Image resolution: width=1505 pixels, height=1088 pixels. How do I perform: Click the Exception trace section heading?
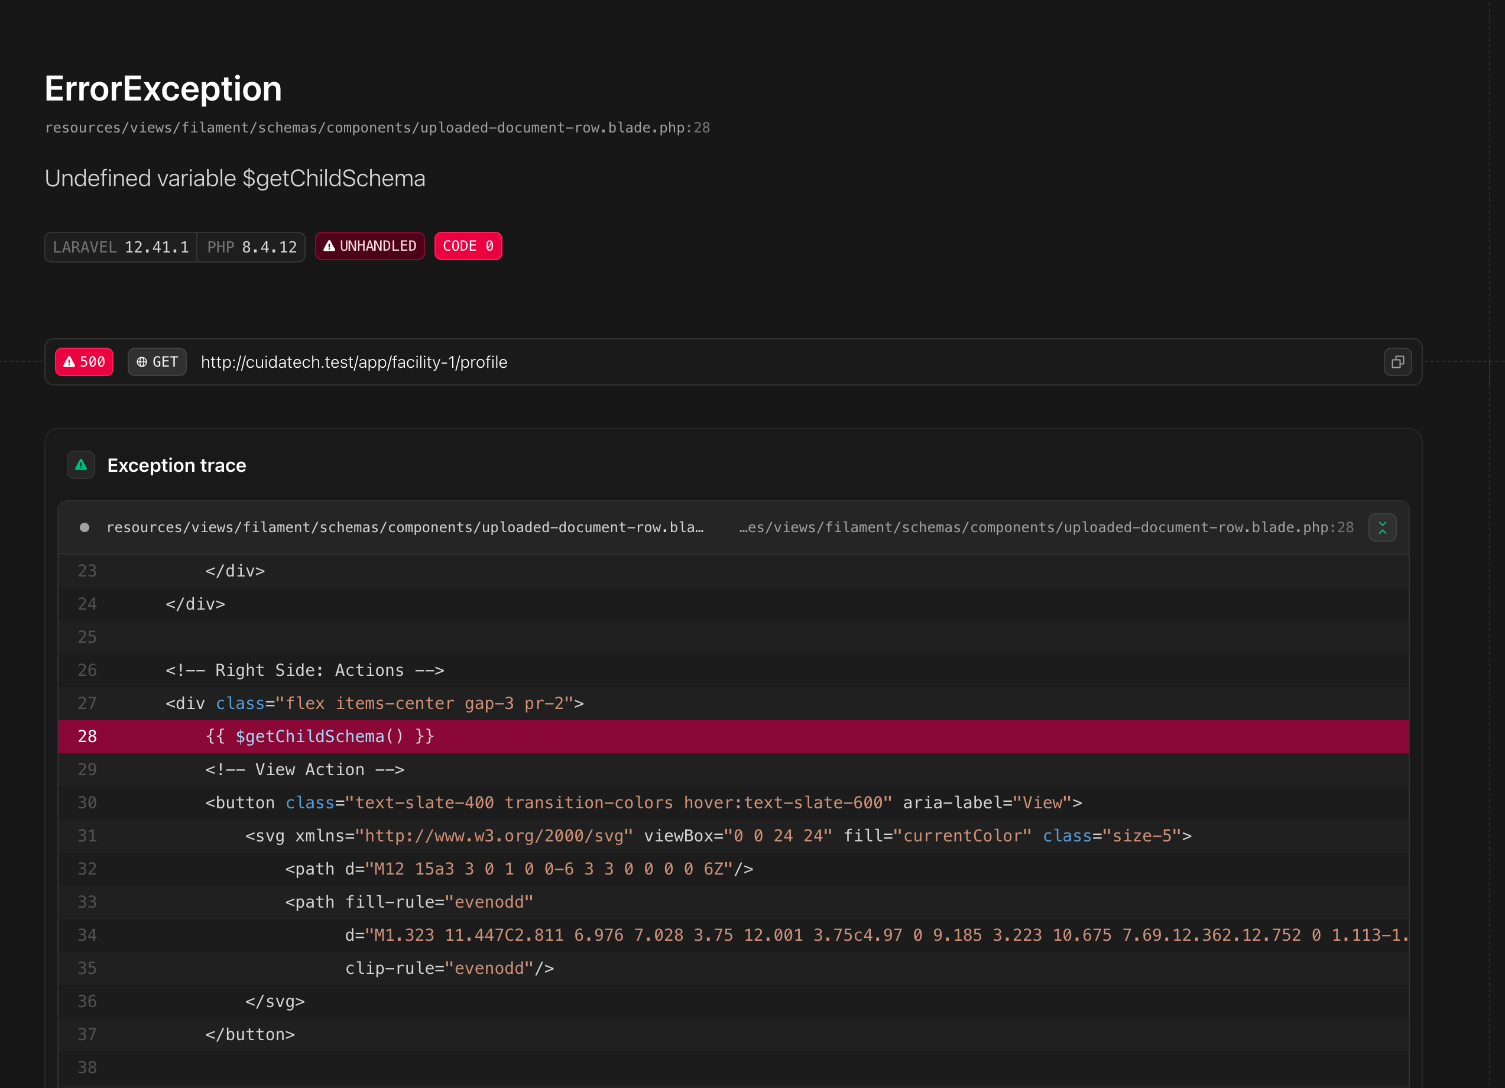[177, 465]
